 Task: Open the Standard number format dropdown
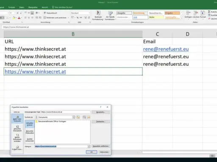pos(89,13)
